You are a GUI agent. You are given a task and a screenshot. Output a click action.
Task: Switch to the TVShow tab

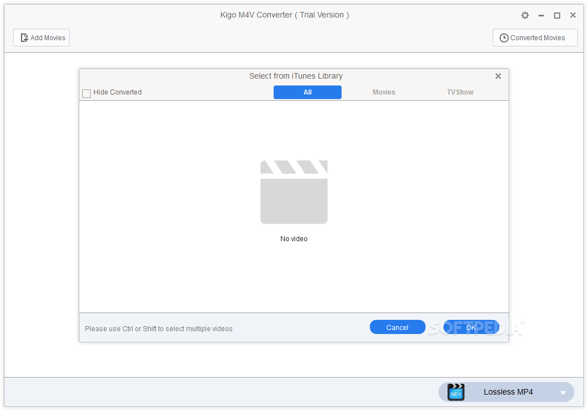tap(460, 92)
